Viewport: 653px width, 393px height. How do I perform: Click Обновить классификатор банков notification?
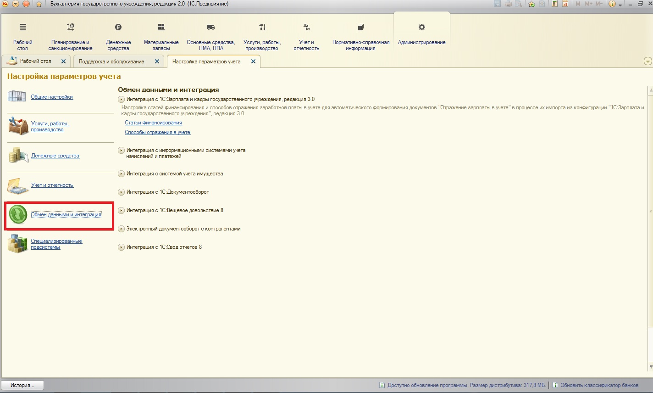[595, 385]
